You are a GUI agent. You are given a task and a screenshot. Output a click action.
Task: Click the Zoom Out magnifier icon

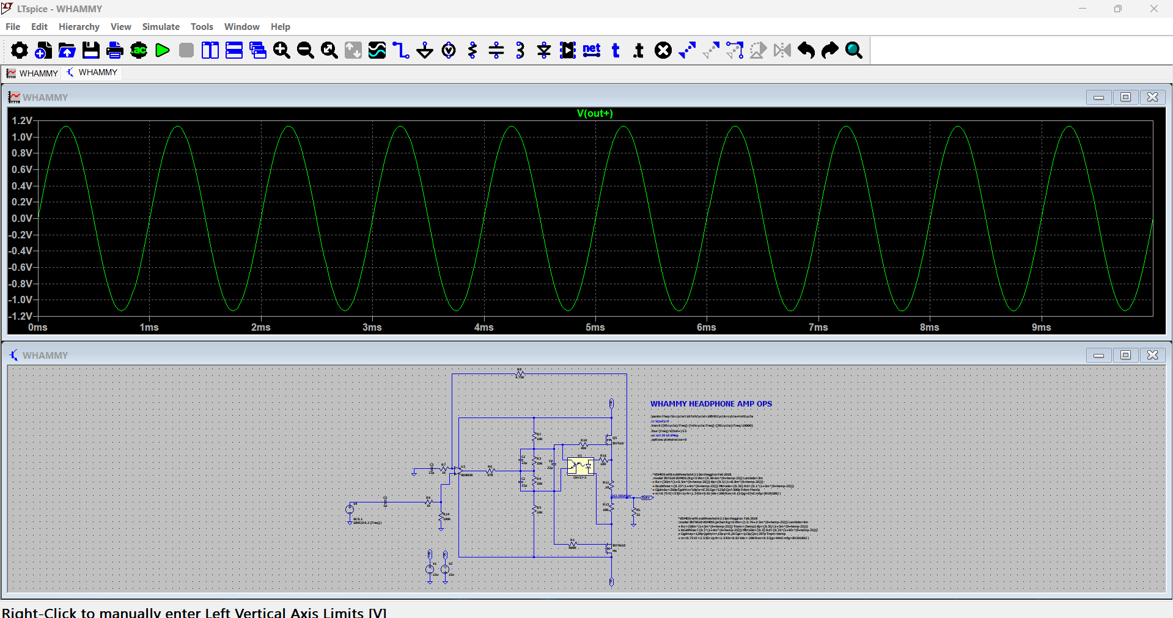coord(306,50)
